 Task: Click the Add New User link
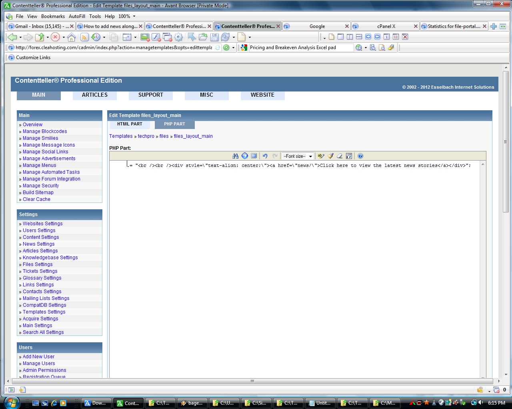click(x=38, y=357)
